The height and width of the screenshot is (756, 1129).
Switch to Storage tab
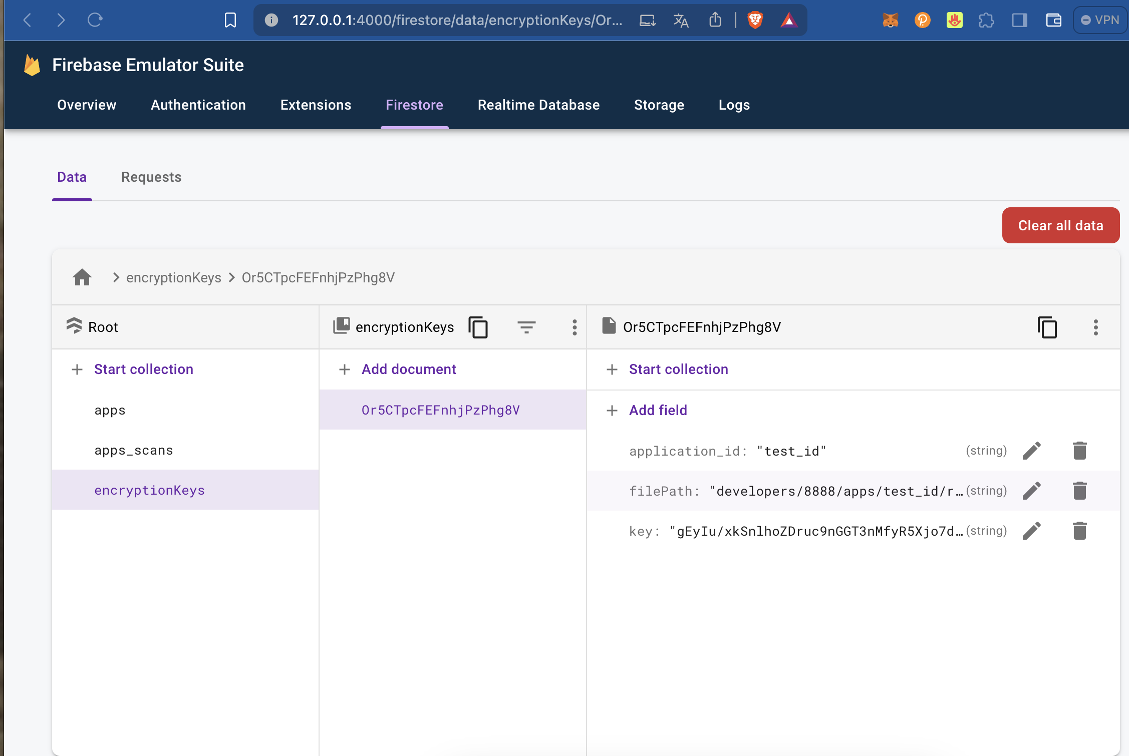point(659,105)
